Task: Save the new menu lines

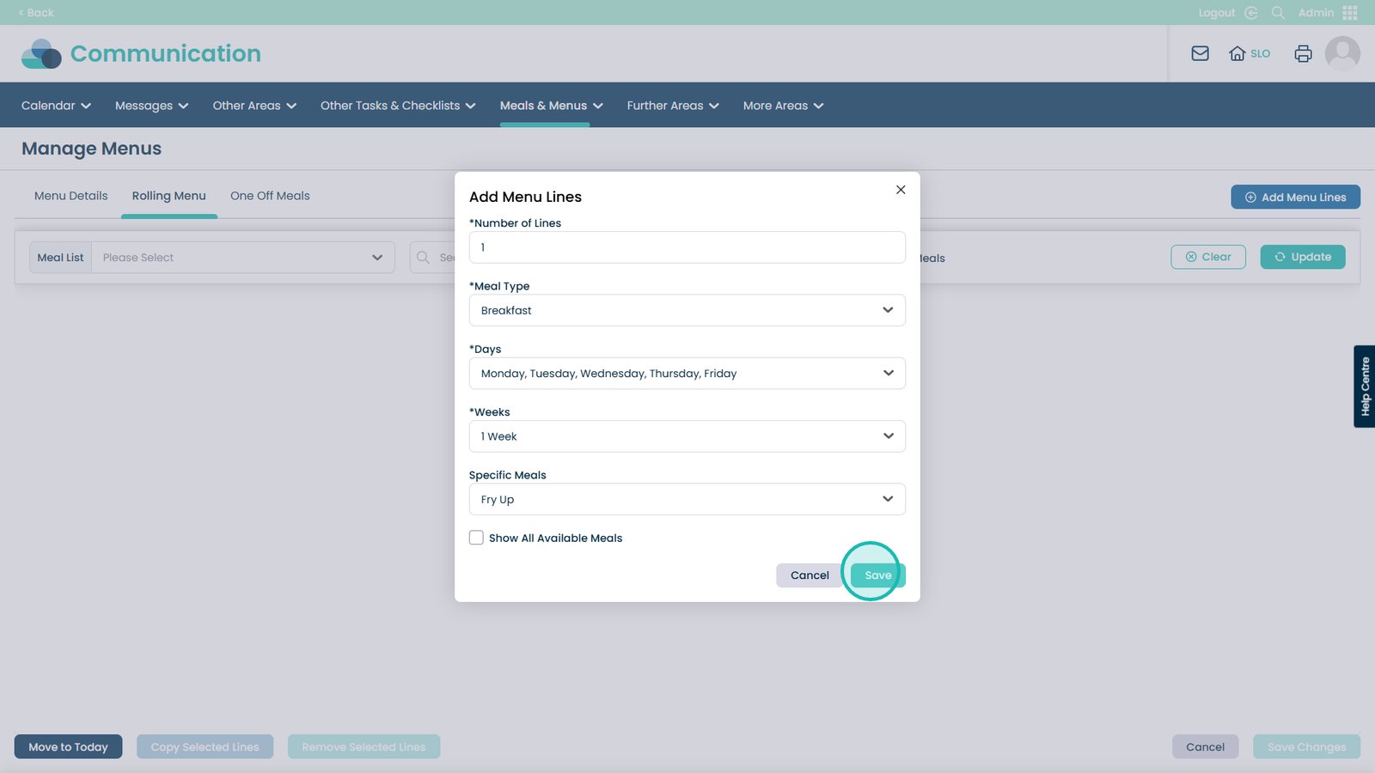Action: [x=877, y=575]
